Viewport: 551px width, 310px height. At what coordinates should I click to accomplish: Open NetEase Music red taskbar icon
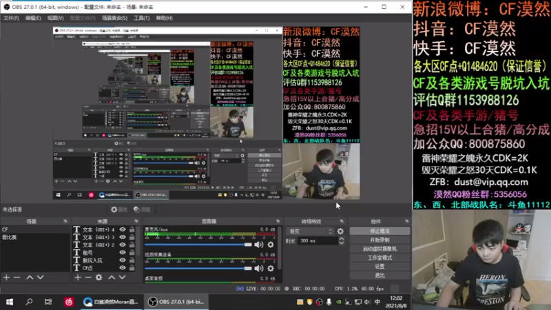pos(69,302)
